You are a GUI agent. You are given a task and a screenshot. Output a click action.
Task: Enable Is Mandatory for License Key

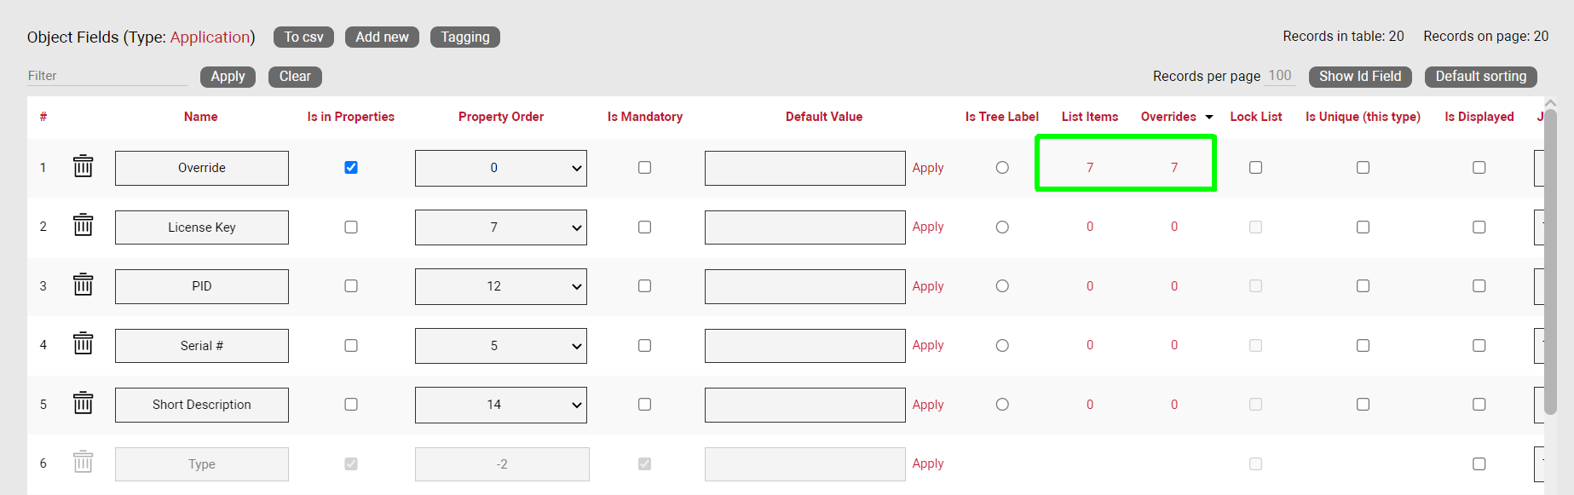point(644,227)
